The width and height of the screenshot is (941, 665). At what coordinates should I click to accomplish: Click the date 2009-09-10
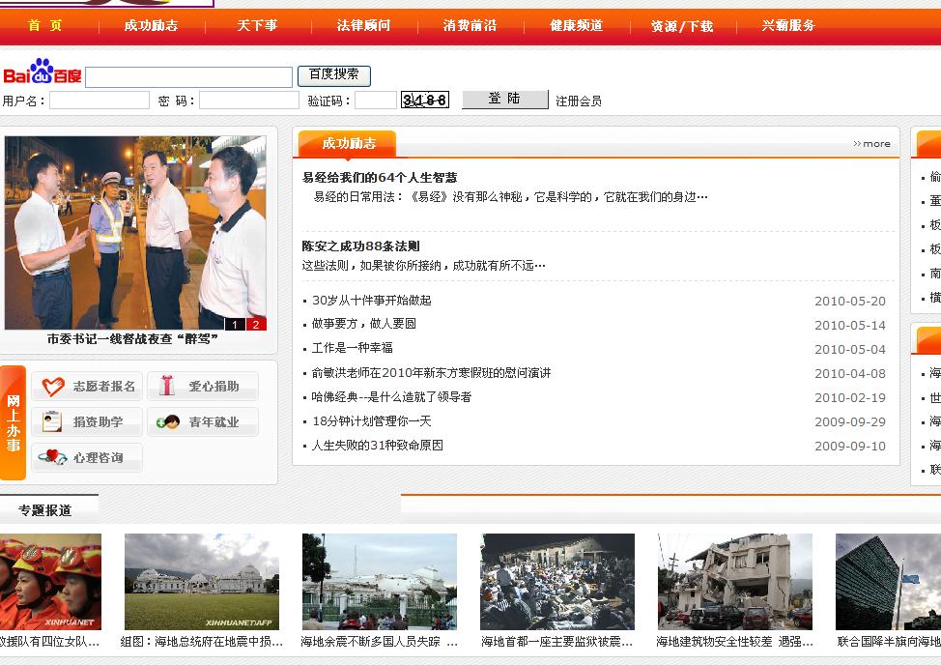coord(850,446)
